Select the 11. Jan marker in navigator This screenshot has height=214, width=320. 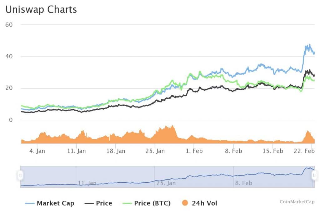tap(87, 183)
